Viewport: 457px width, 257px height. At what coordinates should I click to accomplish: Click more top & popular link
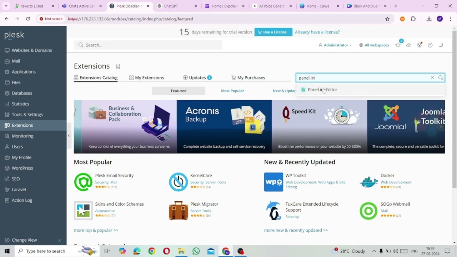96,230
